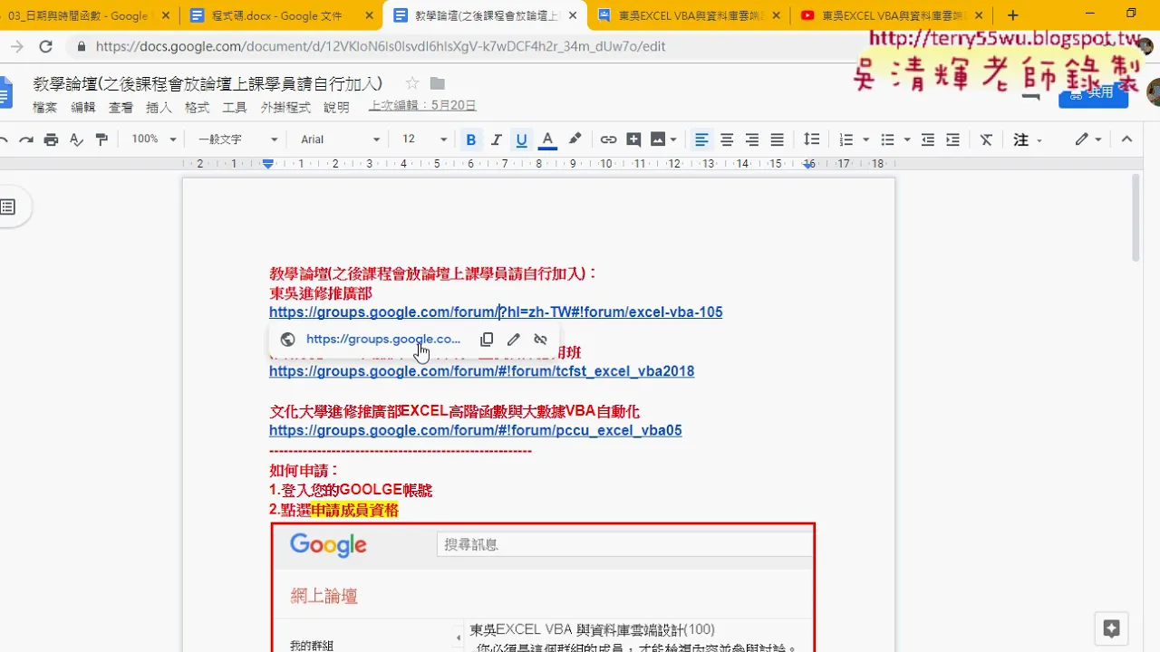1160x652 pixels.
Task: Open the 上次編輯：5月20日 revision history link
Action: 422,106
